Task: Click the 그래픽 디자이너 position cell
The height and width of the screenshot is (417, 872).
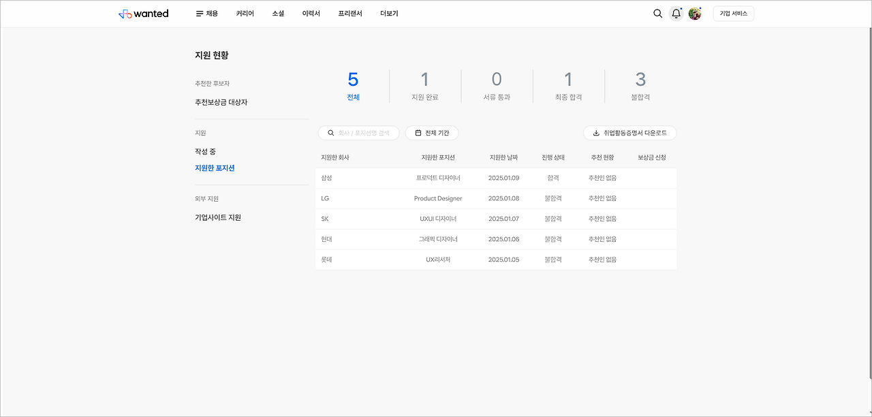Action: click(438, 239)
